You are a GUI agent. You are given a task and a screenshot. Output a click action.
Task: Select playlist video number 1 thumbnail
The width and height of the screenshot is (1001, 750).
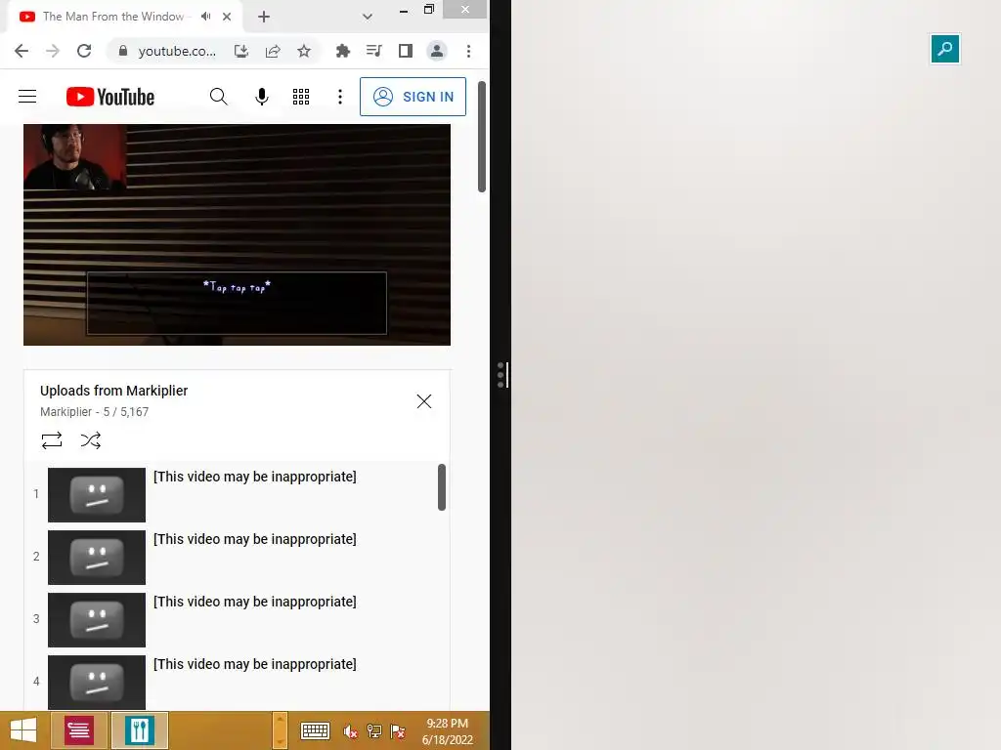pos(97,495)
